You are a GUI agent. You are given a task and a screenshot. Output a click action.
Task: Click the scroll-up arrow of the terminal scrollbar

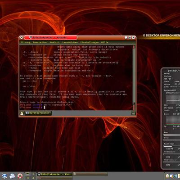(x=134, y=47)
